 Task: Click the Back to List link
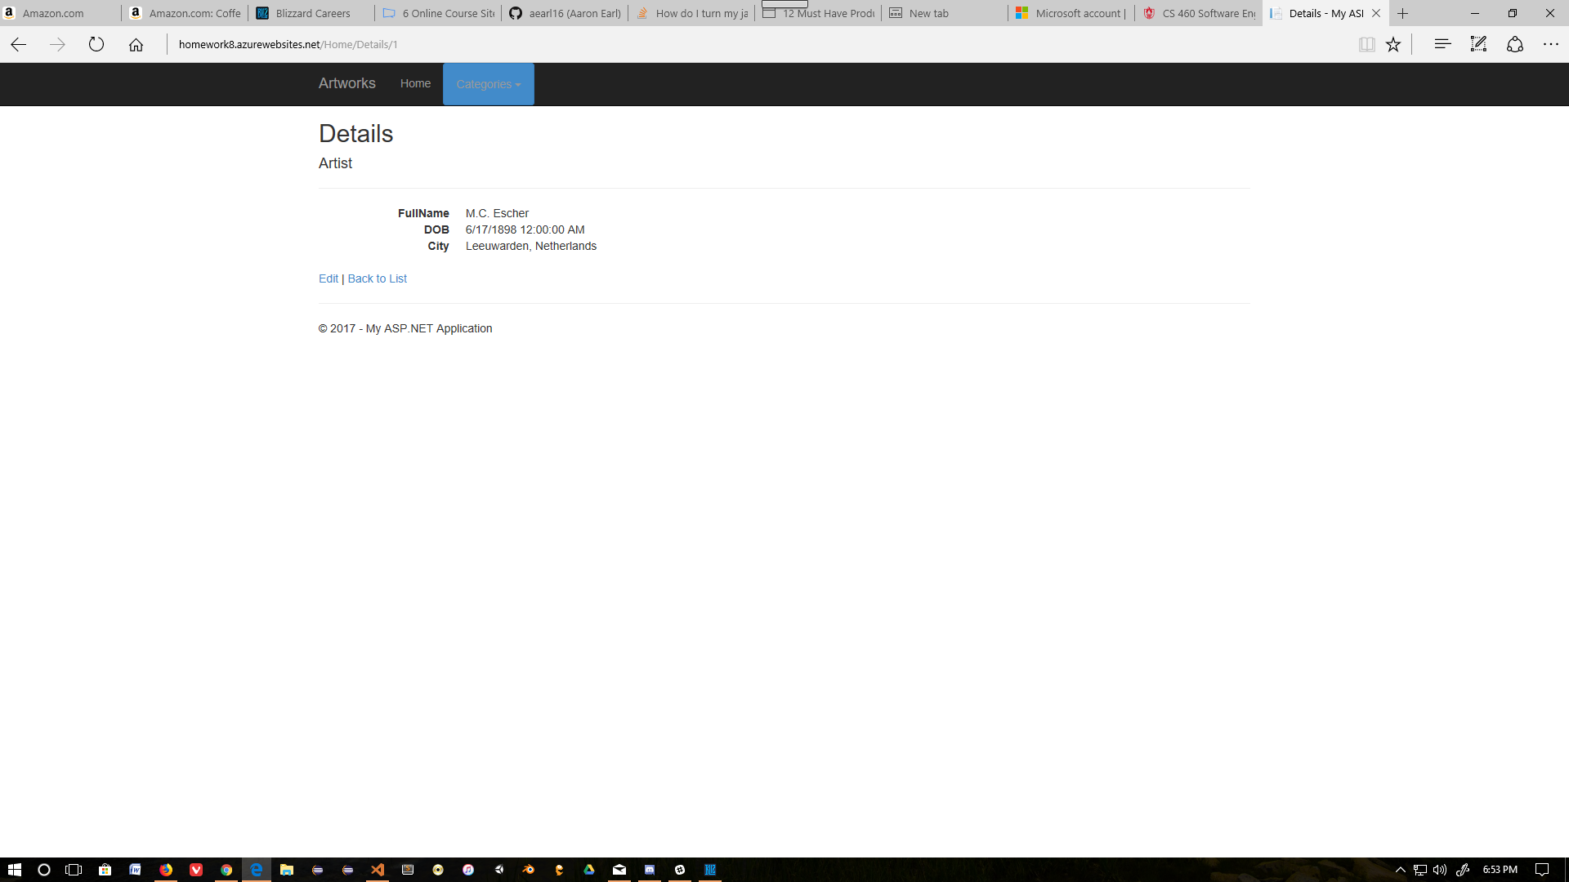[377, 278]
